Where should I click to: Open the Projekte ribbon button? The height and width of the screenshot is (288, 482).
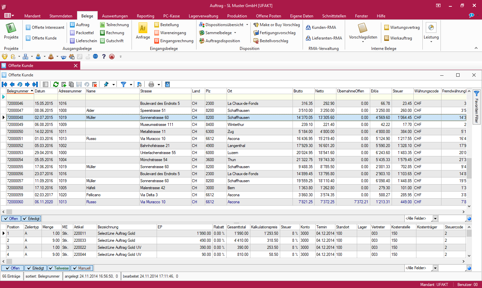pyautogui.click(x=11, y=31)
